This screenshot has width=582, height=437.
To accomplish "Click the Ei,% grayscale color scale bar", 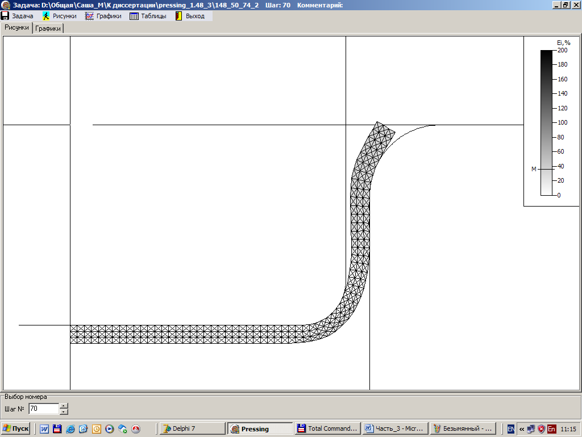I will coord(546,122).
